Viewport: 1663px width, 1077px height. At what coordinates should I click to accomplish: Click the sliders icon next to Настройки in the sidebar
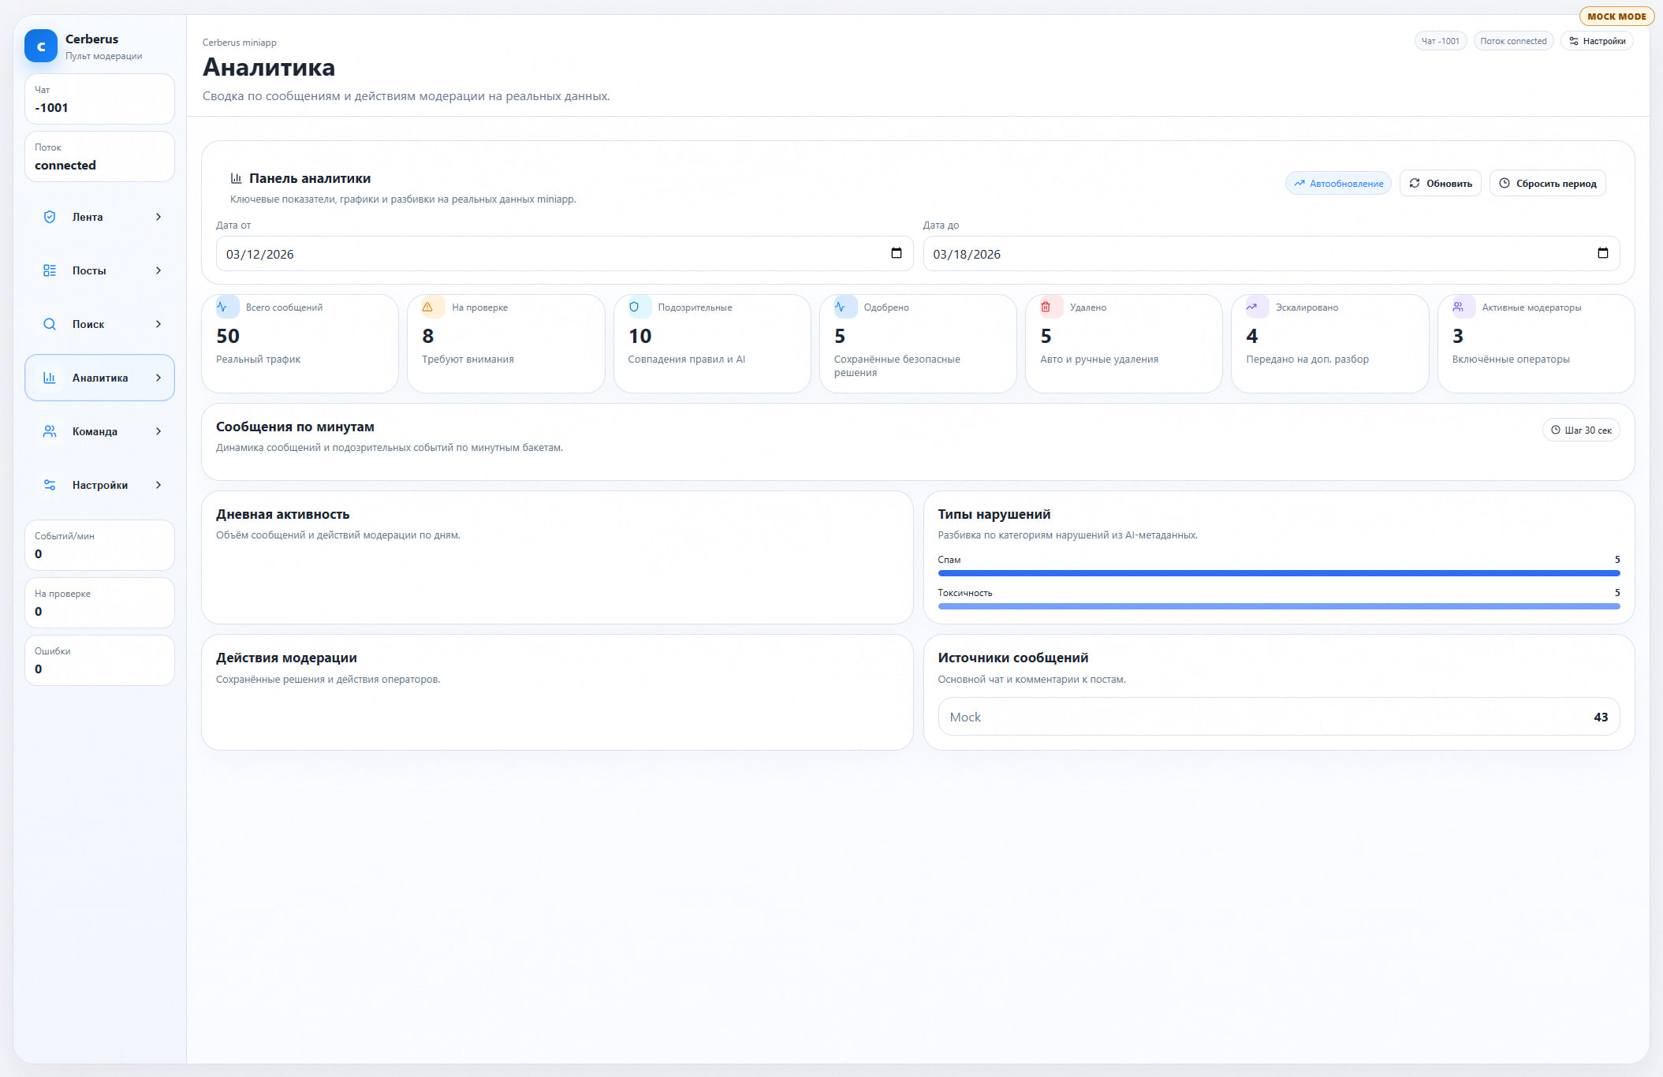click(50, 485)
